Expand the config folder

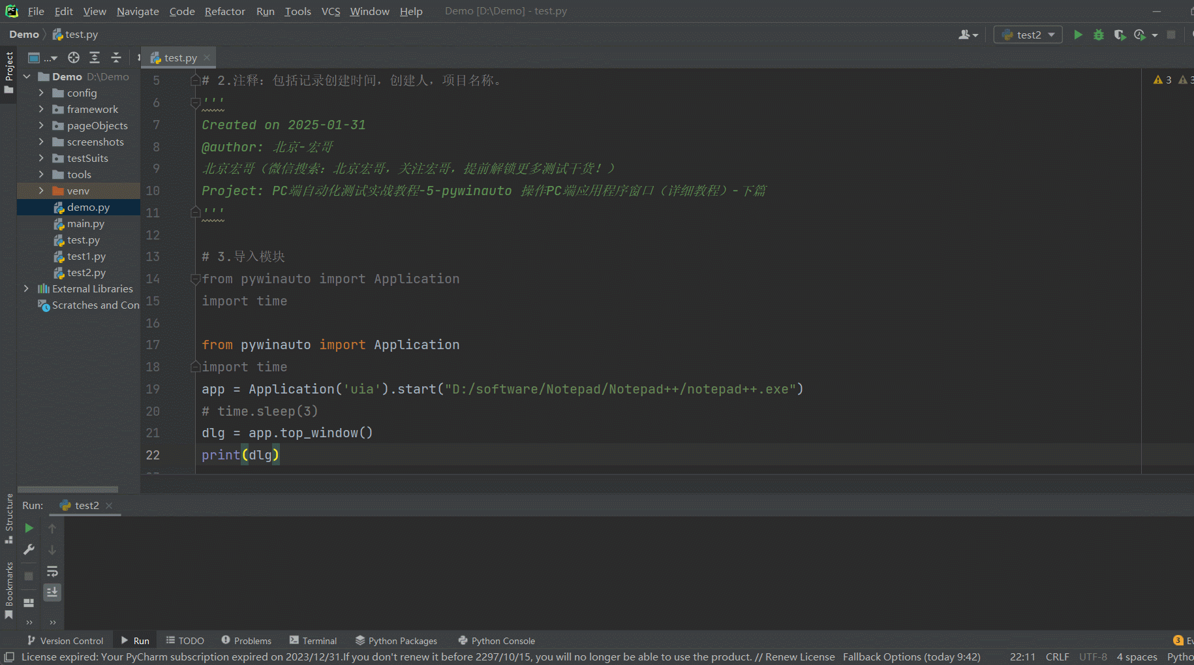point(41,93)
